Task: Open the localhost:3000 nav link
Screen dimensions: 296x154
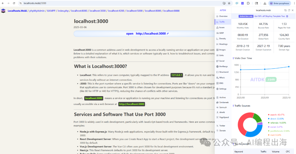Action: (98, 11)
